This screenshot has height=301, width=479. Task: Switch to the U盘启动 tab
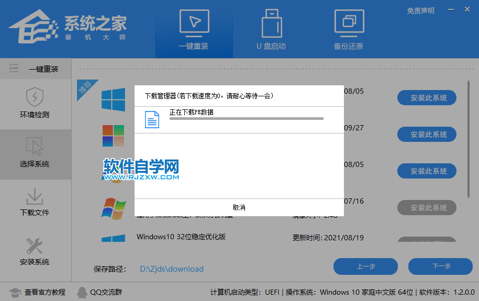point(271,29)
